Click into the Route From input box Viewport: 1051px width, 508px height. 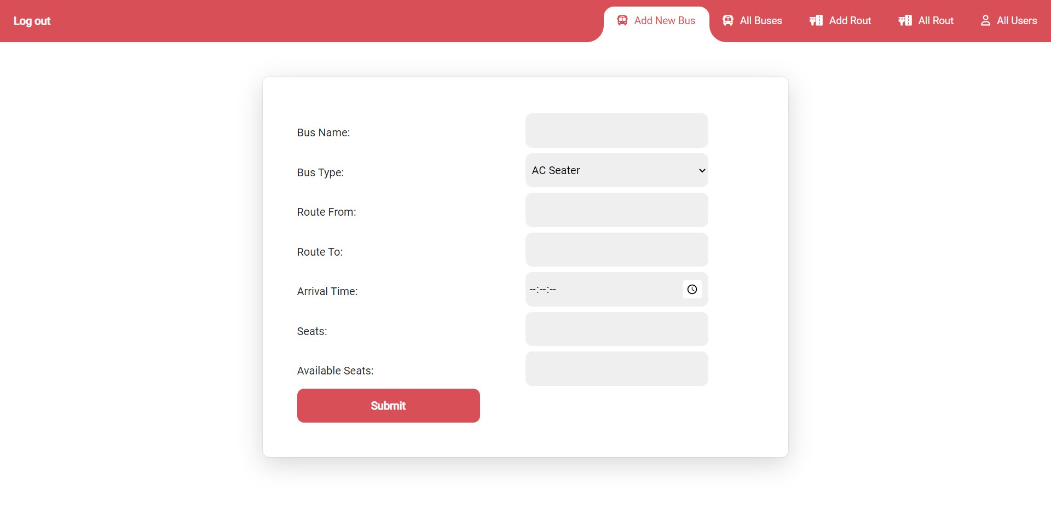click(x=616, y=210)
